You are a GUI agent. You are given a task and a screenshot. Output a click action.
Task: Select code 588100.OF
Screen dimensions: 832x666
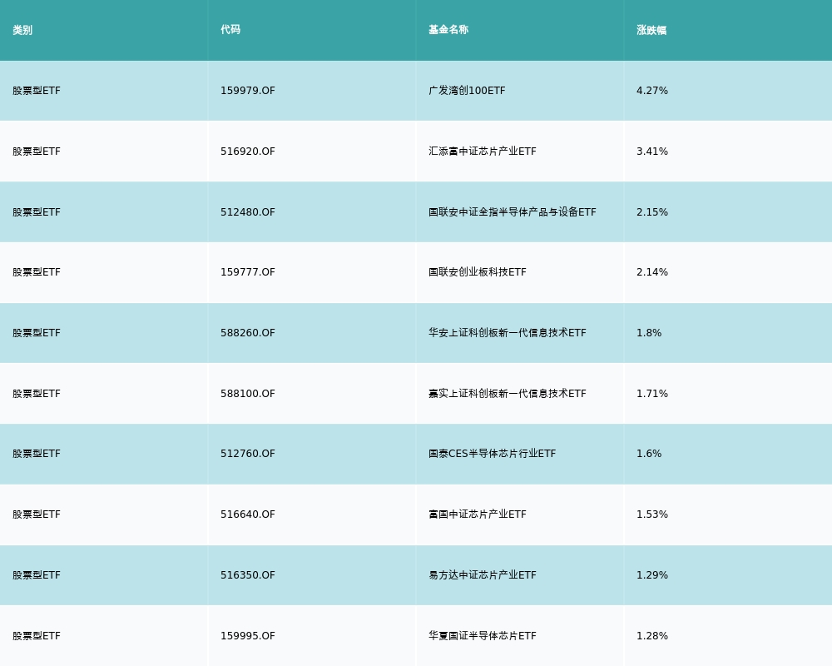248,394
